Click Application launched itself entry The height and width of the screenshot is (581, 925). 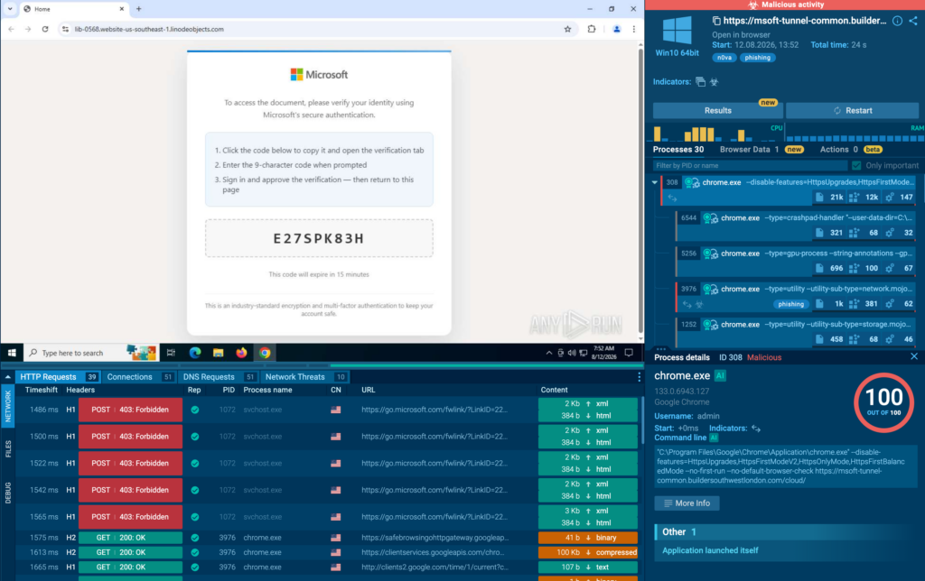coord(710,550)
